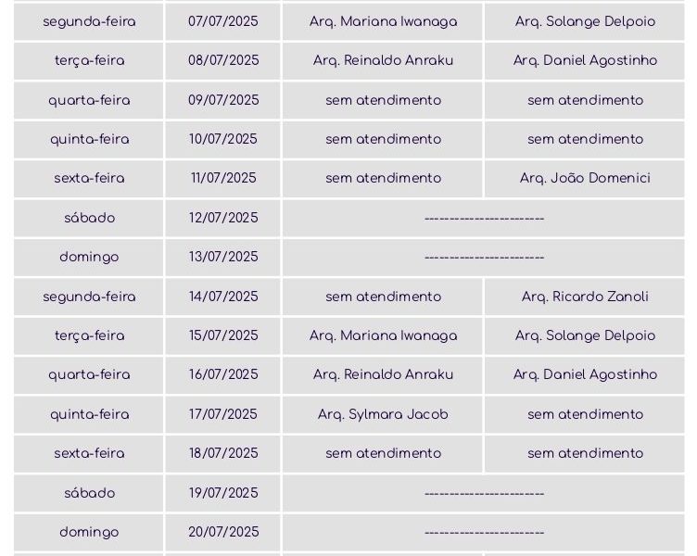Click the date cell 20/07/2025

point(222,532)
